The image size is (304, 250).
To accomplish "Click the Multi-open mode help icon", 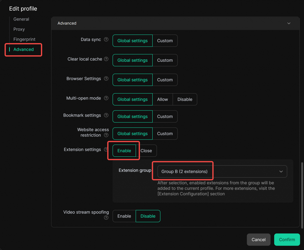I will click(x=106, y=98).
